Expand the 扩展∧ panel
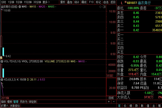Viewport: 162px width, 108px height. 5,106
